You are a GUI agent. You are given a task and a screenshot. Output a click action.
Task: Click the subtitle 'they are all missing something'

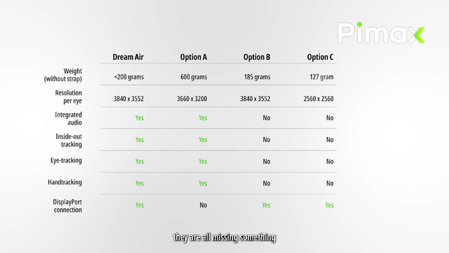click(x=224, y=238)
